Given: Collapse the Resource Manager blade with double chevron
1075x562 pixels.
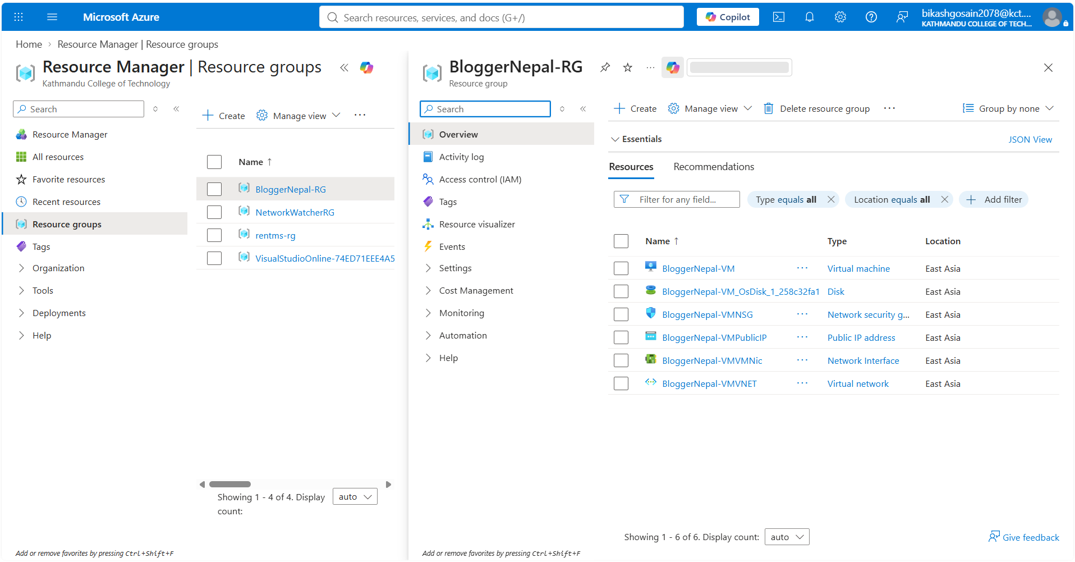Looking at the screenshot, I should pos(344,68).
